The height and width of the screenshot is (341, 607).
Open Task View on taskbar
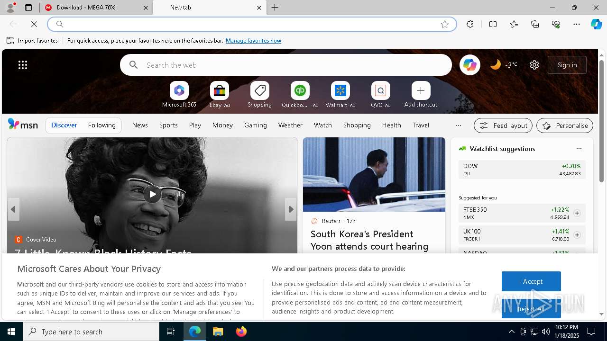point(171,332)
